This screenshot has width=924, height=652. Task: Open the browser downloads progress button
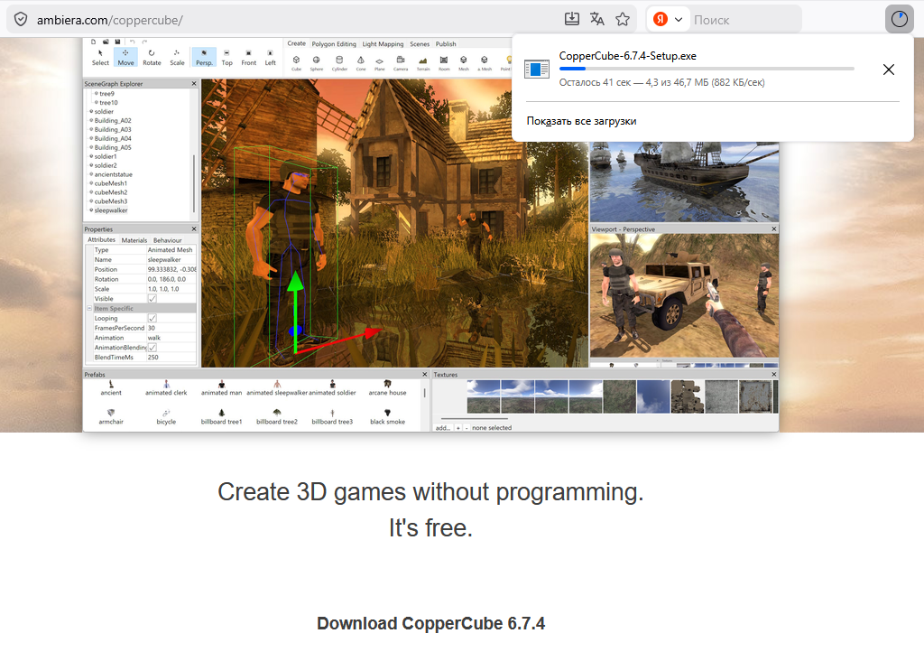click(900, 20)
